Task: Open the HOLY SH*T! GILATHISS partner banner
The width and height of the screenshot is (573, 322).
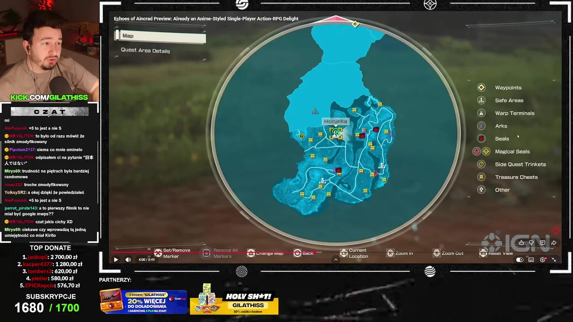Action: click(234, 300)
